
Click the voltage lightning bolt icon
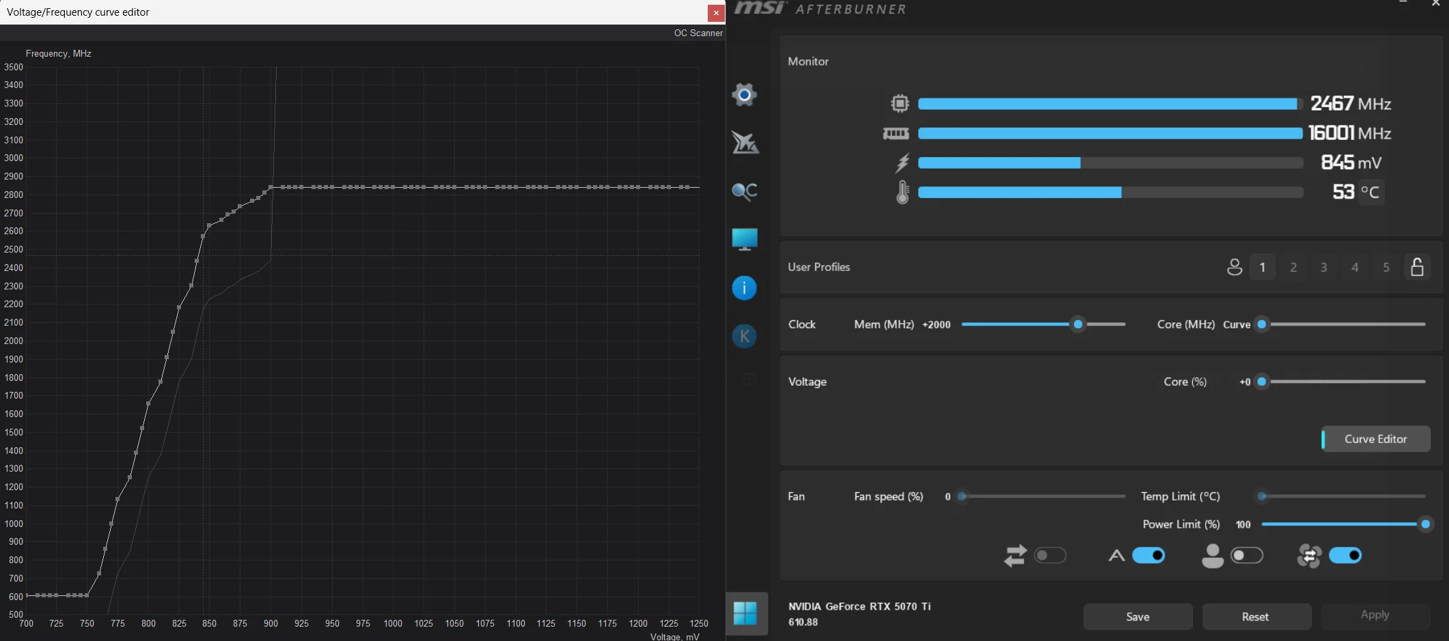point(902,162)
